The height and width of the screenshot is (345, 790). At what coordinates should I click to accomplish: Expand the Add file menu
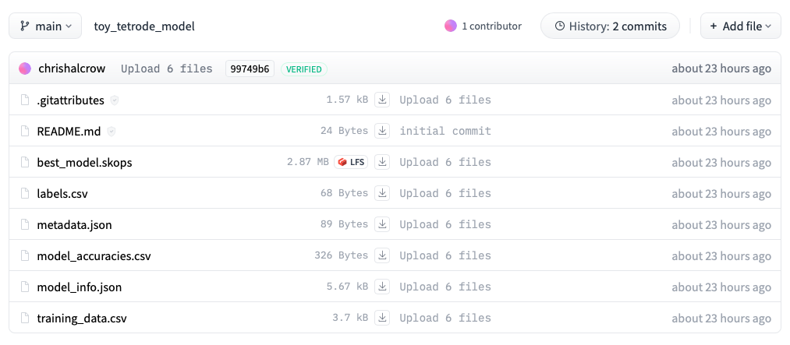tap(740, 26)
